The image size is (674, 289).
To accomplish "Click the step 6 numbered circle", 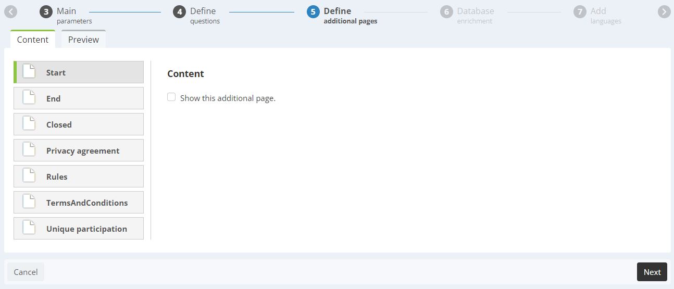I will [446, 12].
